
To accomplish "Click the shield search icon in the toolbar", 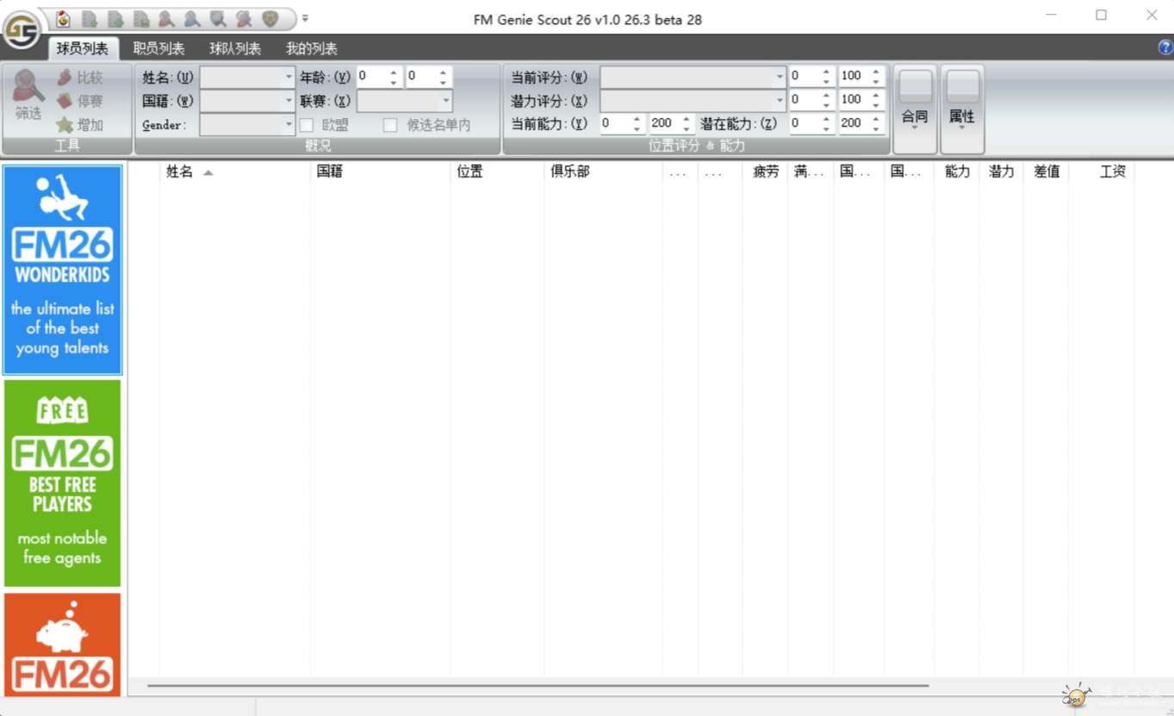I will click(x=216, y=18).
